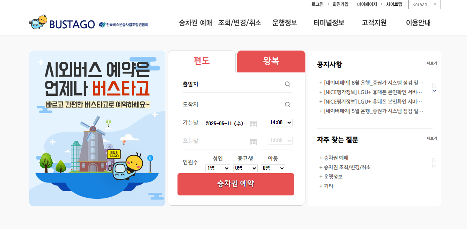Click the notice list up arrow

point(434,86)
